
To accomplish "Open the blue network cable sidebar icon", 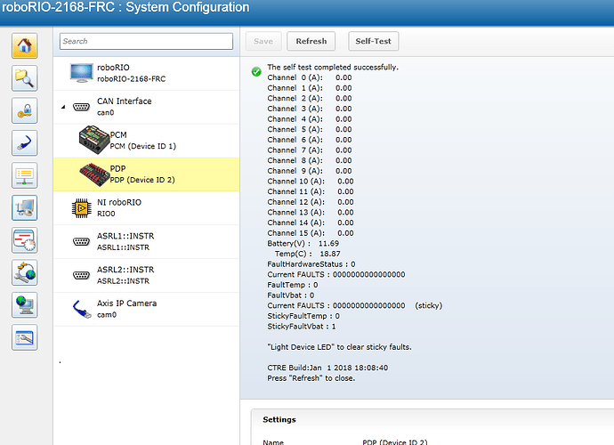I will point(25,143).
